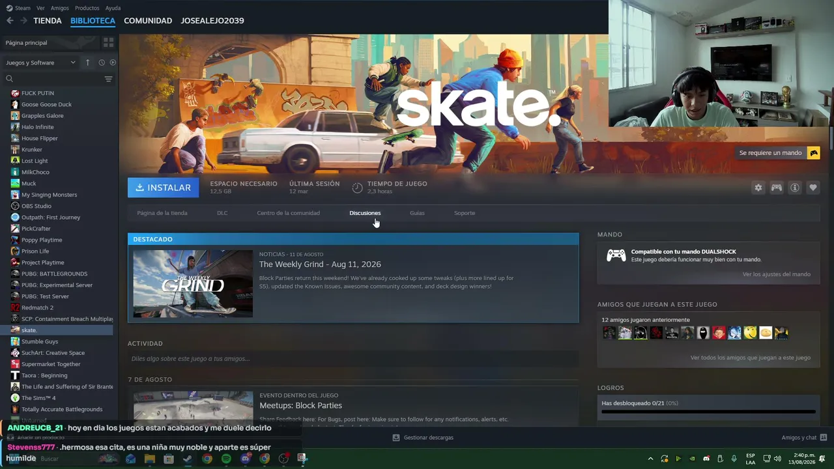834x469 pixels.
Task: Open Spotify from the taskbar
Action: tap(226, 459)
